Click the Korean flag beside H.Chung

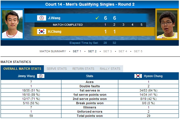[42, 32]
